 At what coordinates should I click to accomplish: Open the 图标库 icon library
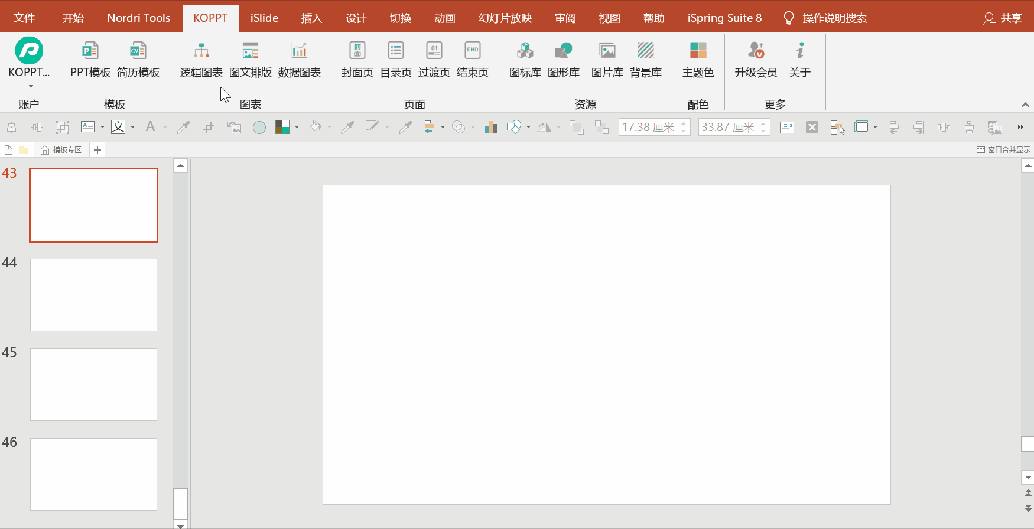click(x=525, y=59)
